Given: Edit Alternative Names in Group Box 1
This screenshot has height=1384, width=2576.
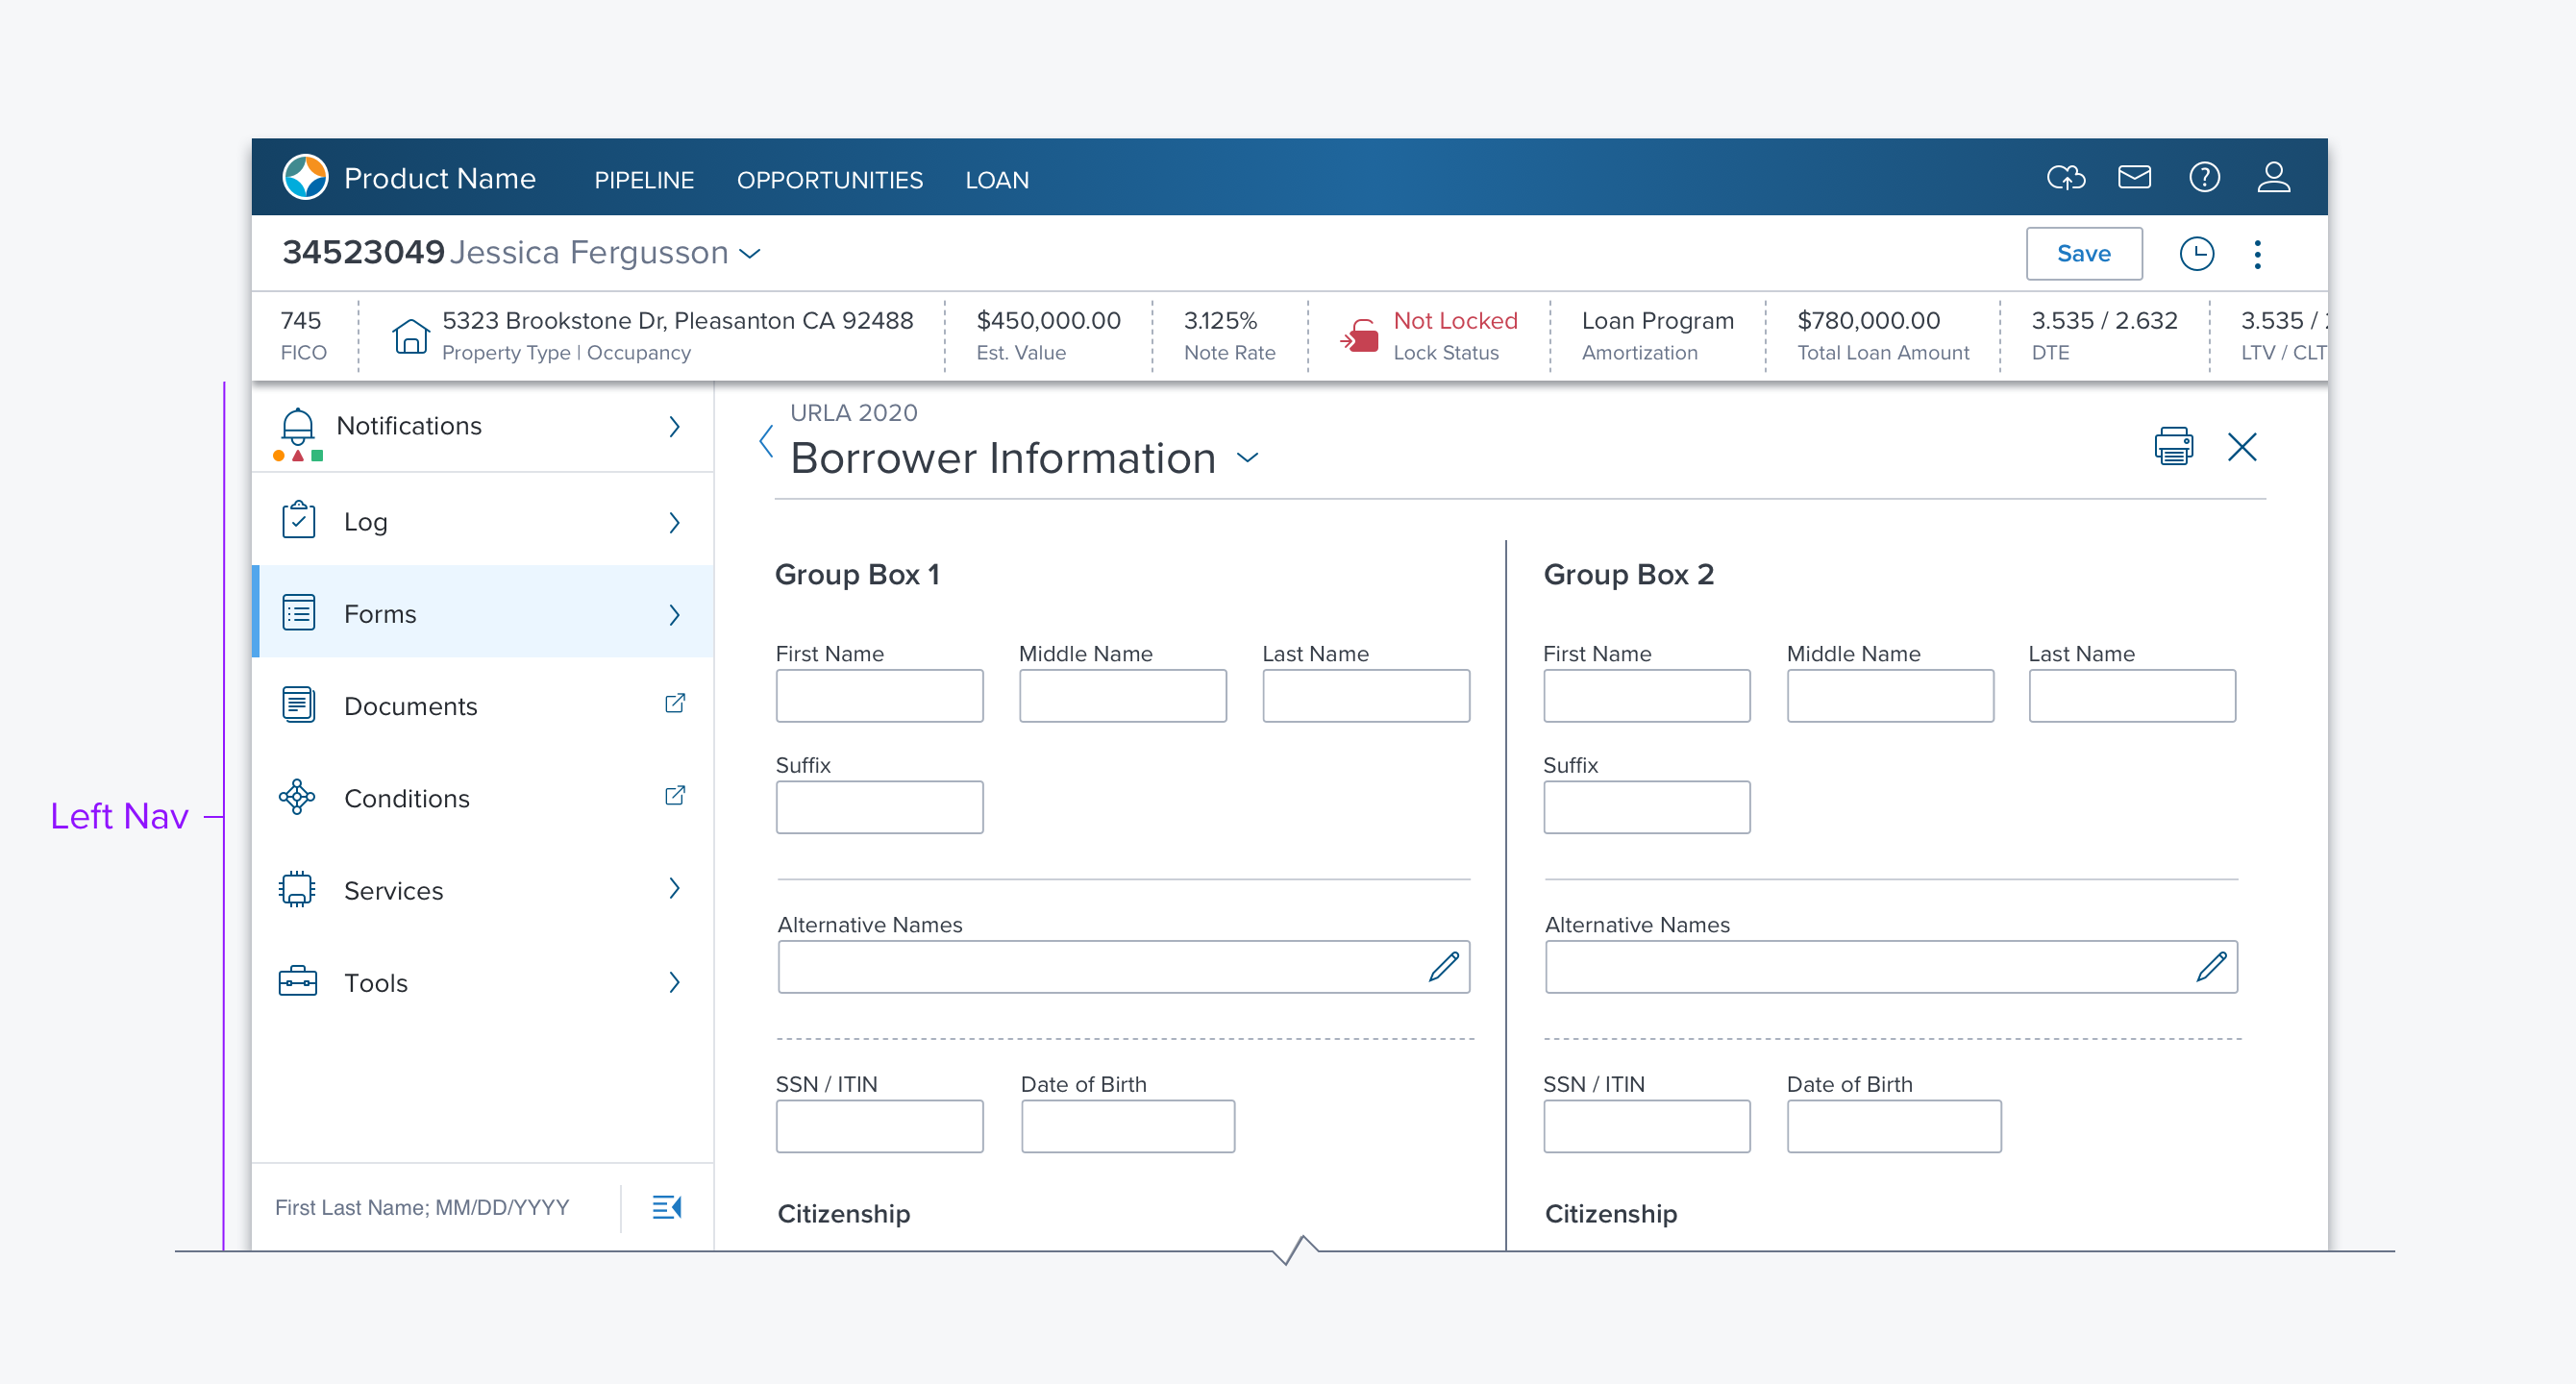Looking at the screenshot, I should tap(1443, 966).
